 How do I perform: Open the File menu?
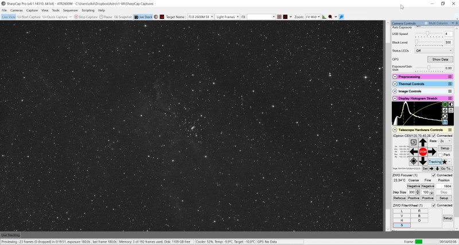5,10
